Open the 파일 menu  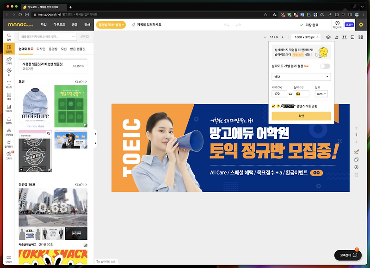[x=43, y=24]
